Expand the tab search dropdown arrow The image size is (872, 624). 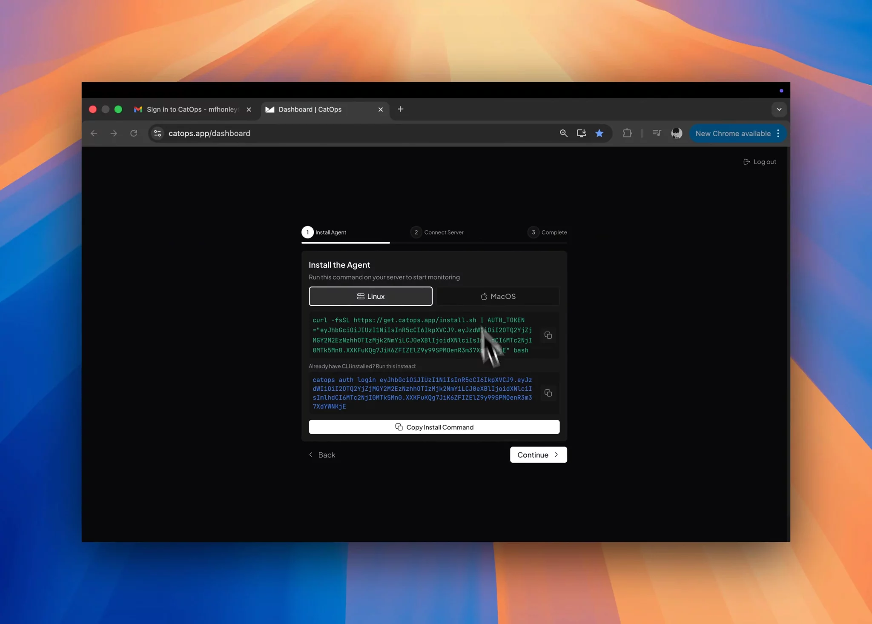[779, 109]
